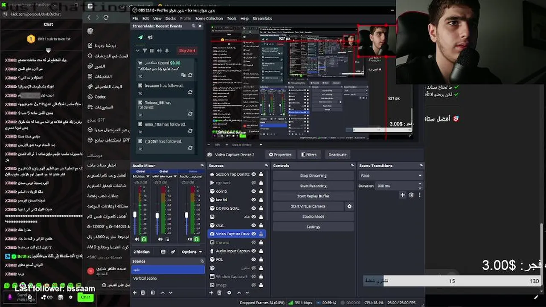Mute the Audio Capture mixer channel

[x=189, y=239]
